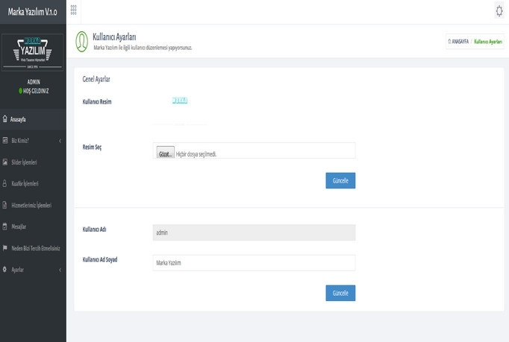The image size is (509, 342).
Task: Click the Kullanıcı Ad Soyad text field
Action: pos(254,263)
